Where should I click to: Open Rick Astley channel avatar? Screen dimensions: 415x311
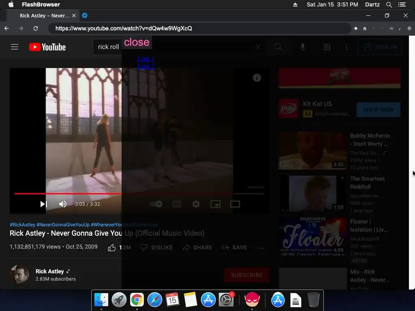point(19,275)
